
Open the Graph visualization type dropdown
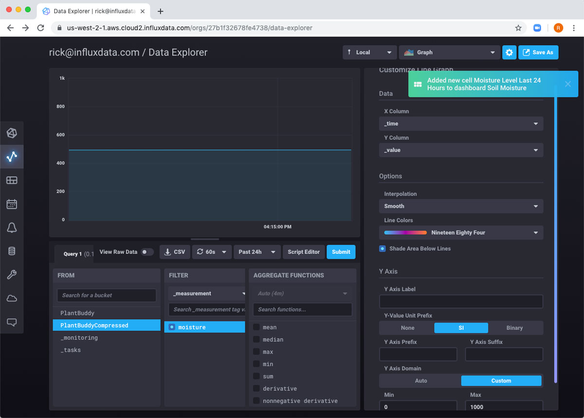449,53
